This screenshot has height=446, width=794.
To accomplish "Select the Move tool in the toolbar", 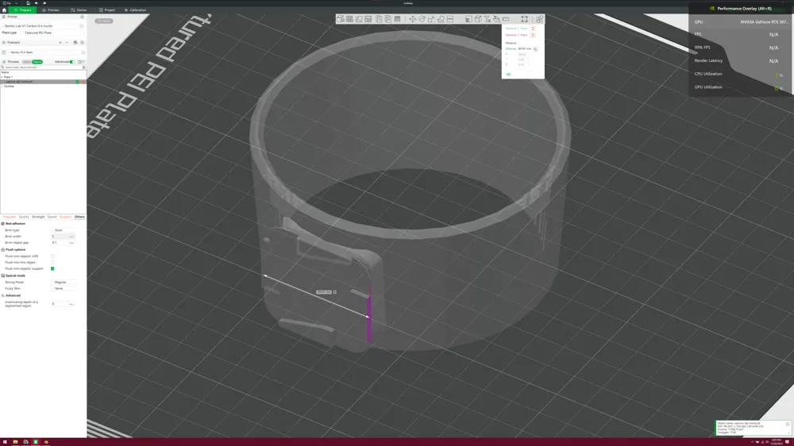I will click(412, 19).
